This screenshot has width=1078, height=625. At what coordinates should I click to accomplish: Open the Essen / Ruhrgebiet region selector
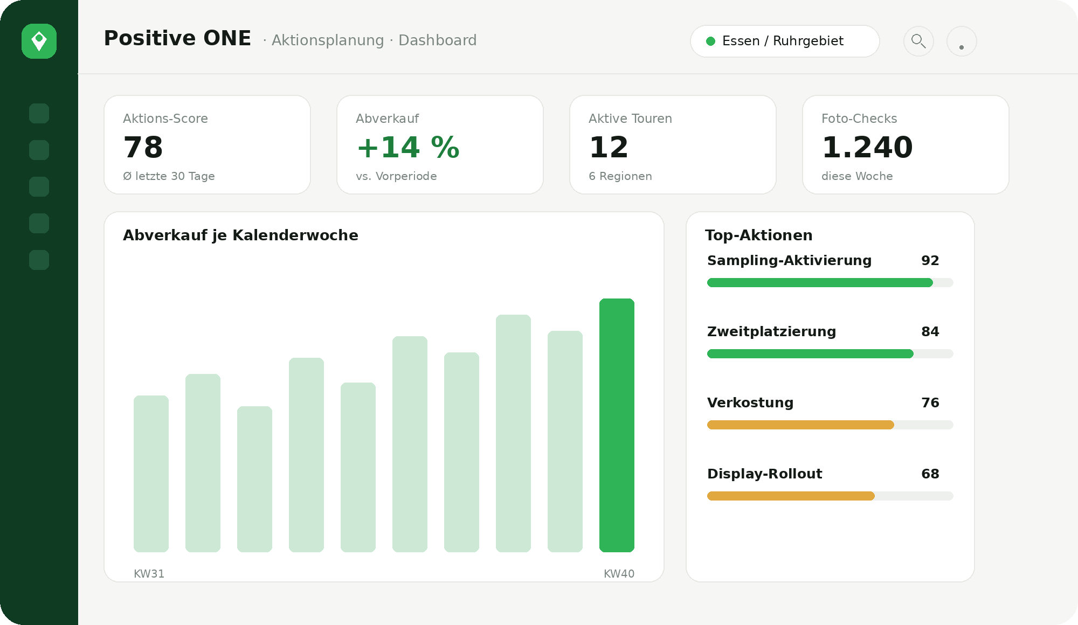point(785,41)
